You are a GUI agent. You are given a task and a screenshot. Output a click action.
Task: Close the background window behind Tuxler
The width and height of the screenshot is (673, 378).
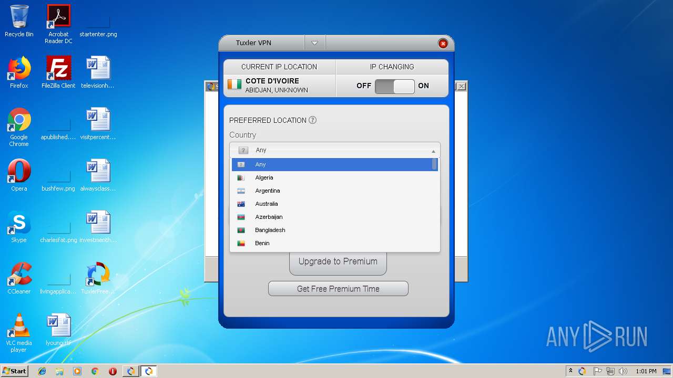[461, 86]
